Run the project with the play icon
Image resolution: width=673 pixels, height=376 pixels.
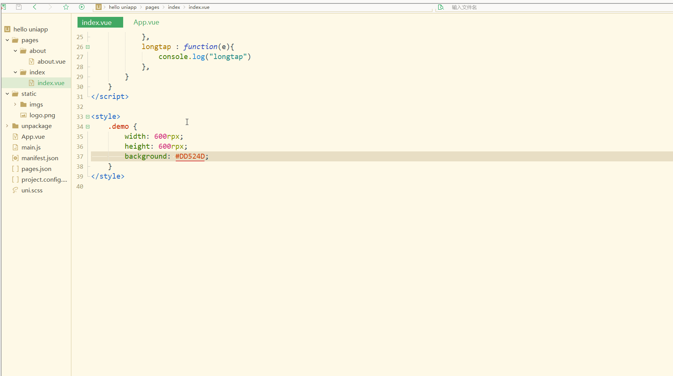[x=82, y=7]
